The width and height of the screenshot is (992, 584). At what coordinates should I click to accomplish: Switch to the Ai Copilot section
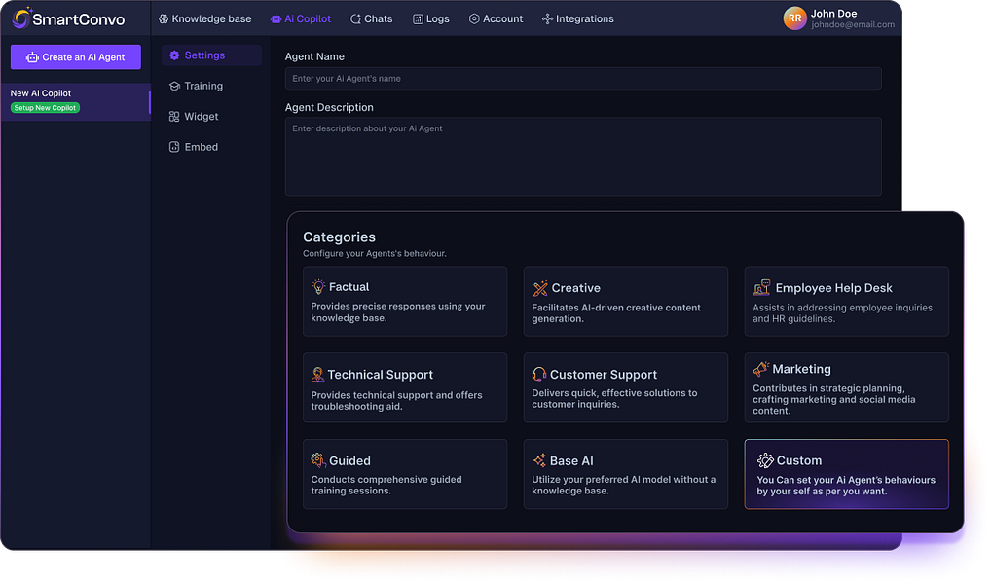tap(301, 19)
